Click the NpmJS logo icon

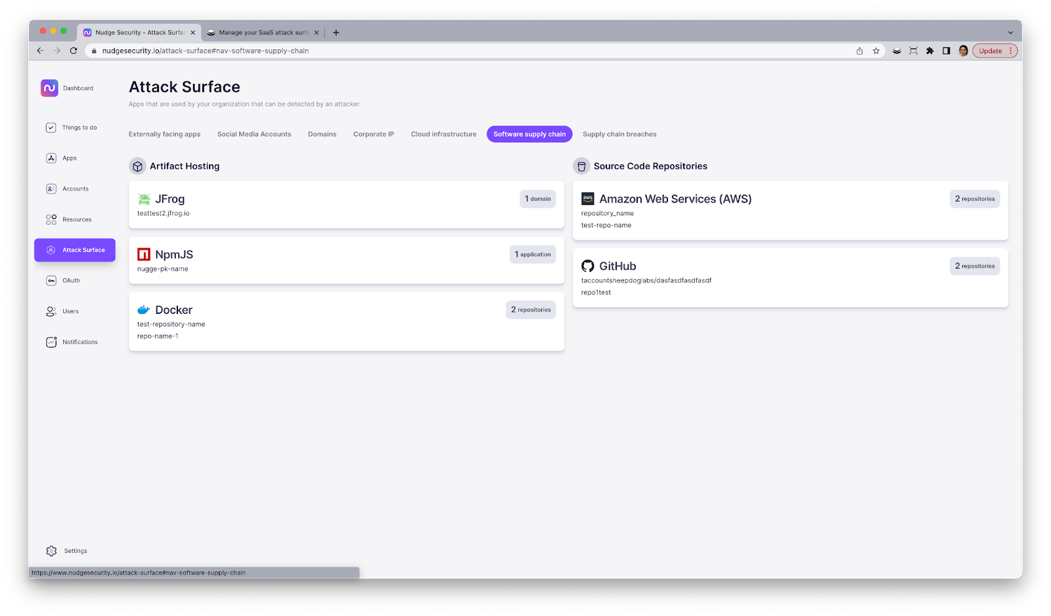point(143,254)
